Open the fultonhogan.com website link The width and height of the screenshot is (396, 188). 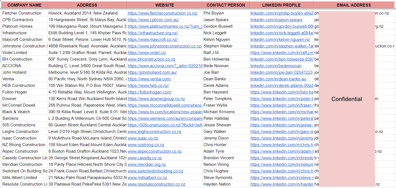coord(150,92)
